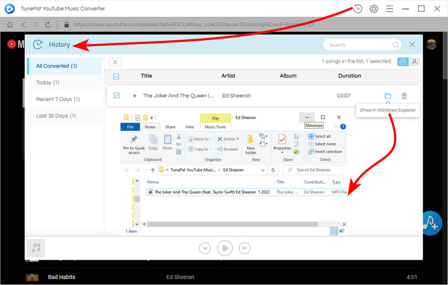
Task: Click the Paste ribbon button in Explorer
Action: point(167,142)
